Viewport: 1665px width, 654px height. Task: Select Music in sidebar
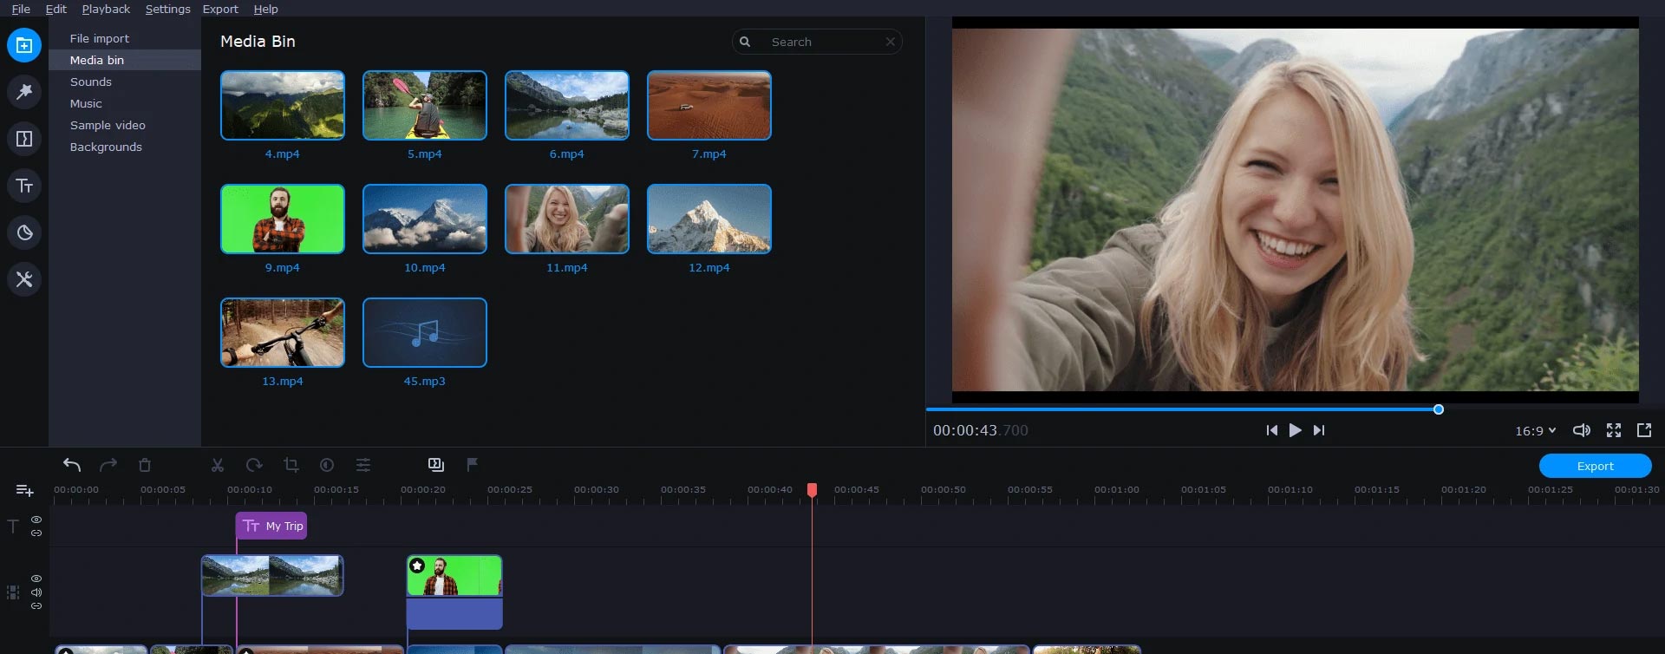click(125, 103)
